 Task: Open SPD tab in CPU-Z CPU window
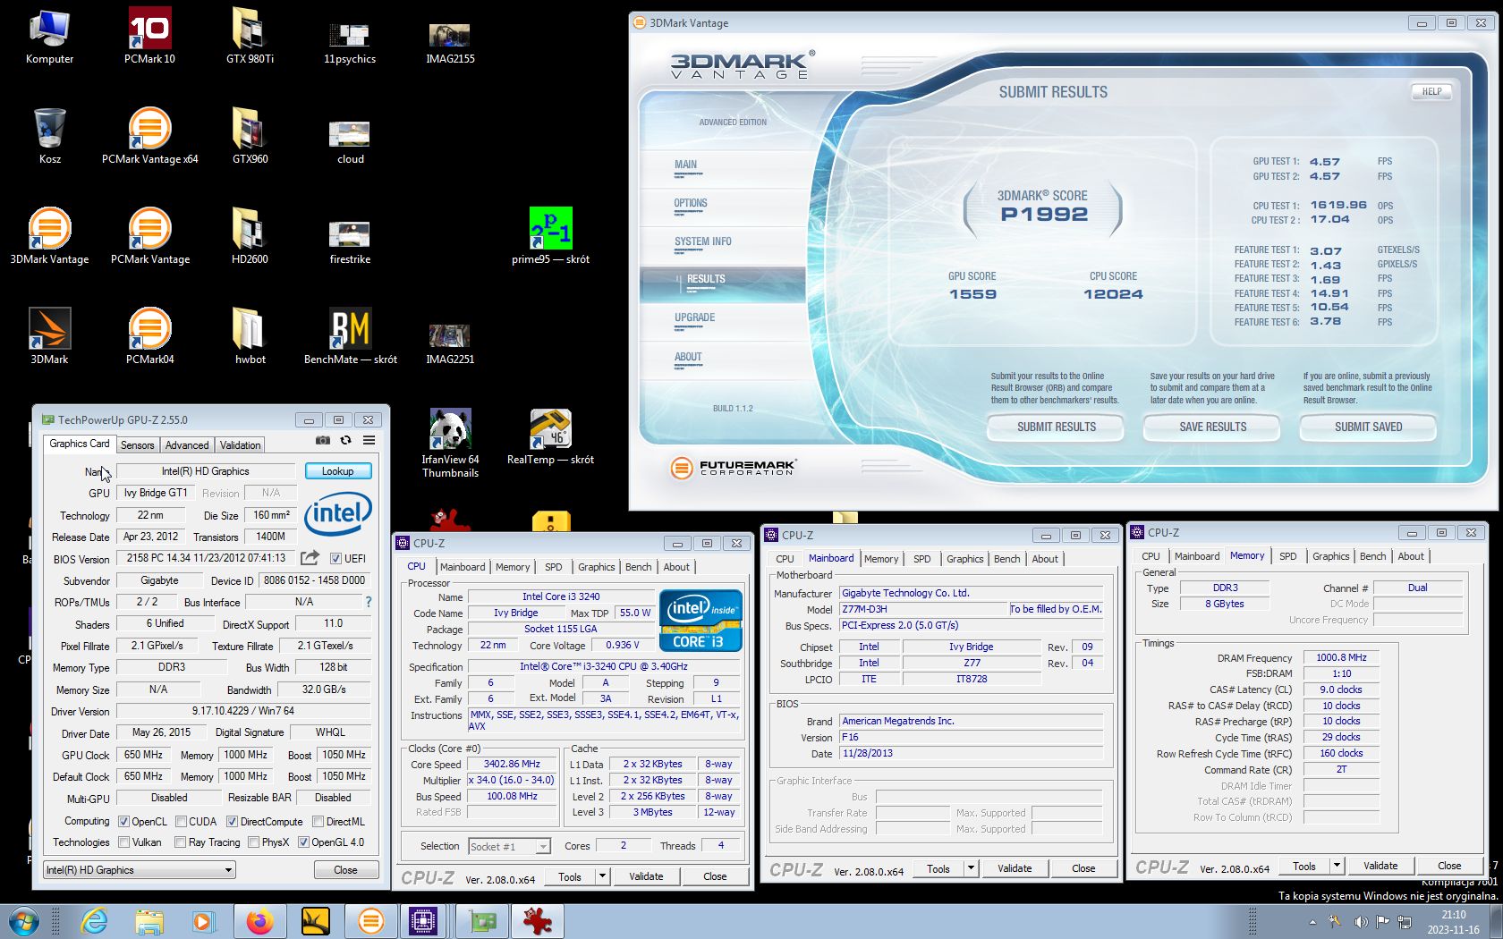[x=554, y=567]
